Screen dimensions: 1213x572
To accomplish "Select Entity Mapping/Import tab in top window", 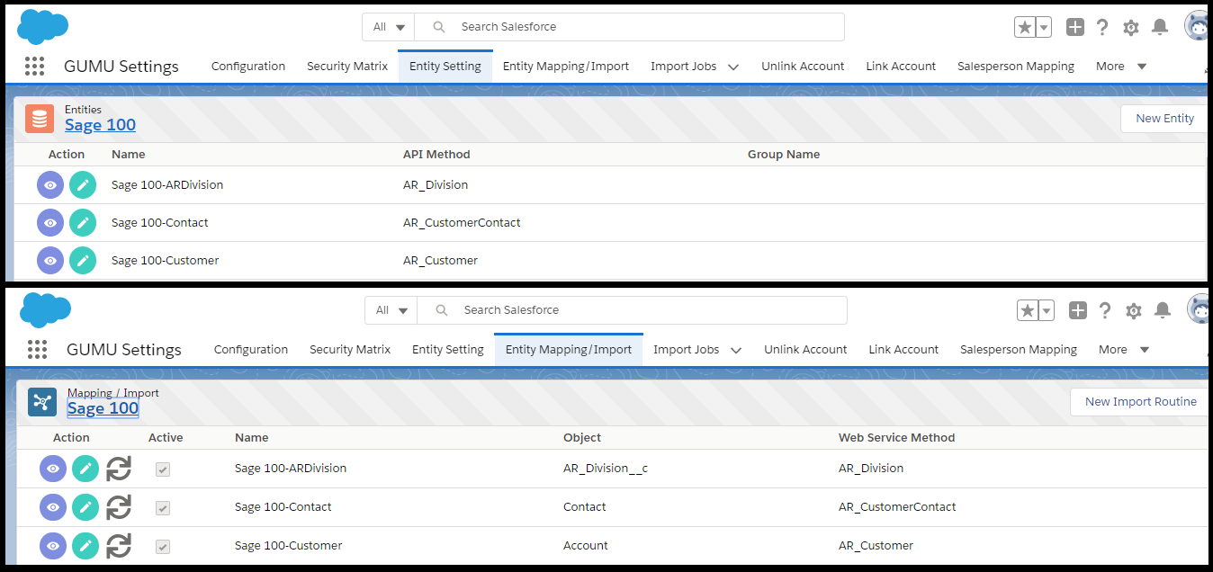I will 566,67.
